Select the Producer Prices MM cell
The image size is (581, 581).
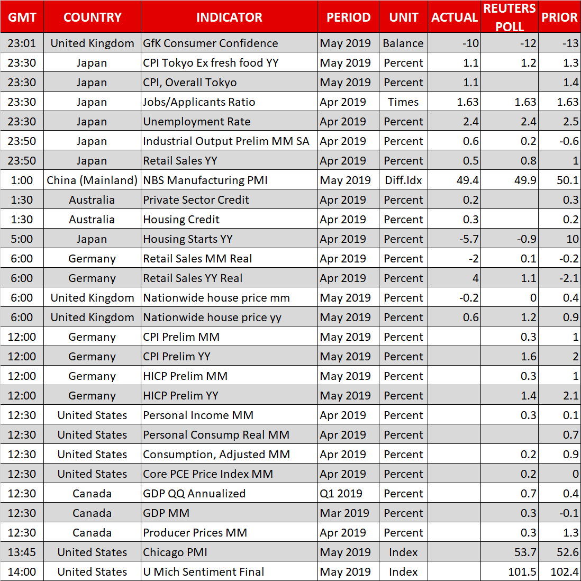229,532
